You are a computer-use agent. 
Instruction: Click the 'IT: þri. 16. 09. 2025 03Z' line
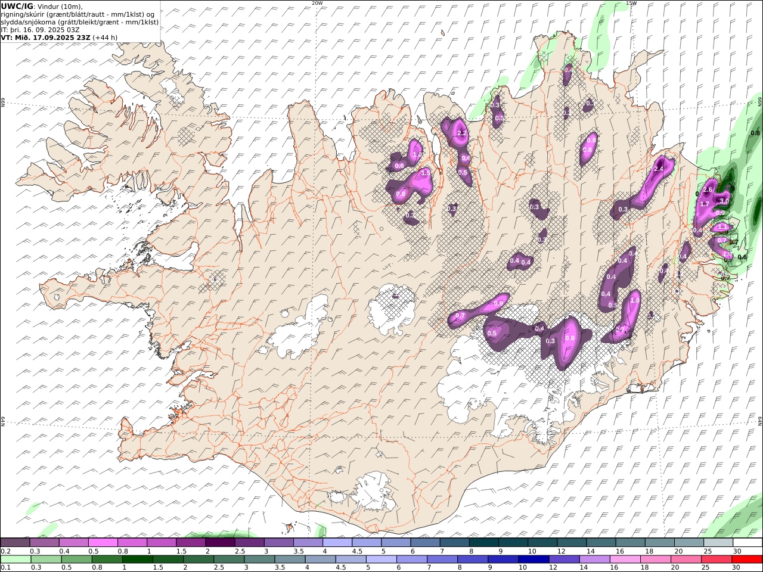[x=40, y=30]
